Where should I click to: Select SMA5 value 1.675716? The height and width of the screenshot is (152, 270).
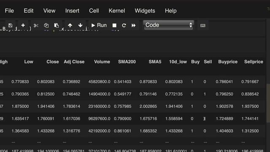[148, 119]
